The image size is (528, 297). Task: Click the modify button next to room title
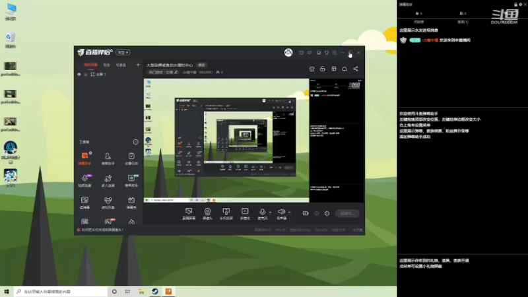(201, 65)
